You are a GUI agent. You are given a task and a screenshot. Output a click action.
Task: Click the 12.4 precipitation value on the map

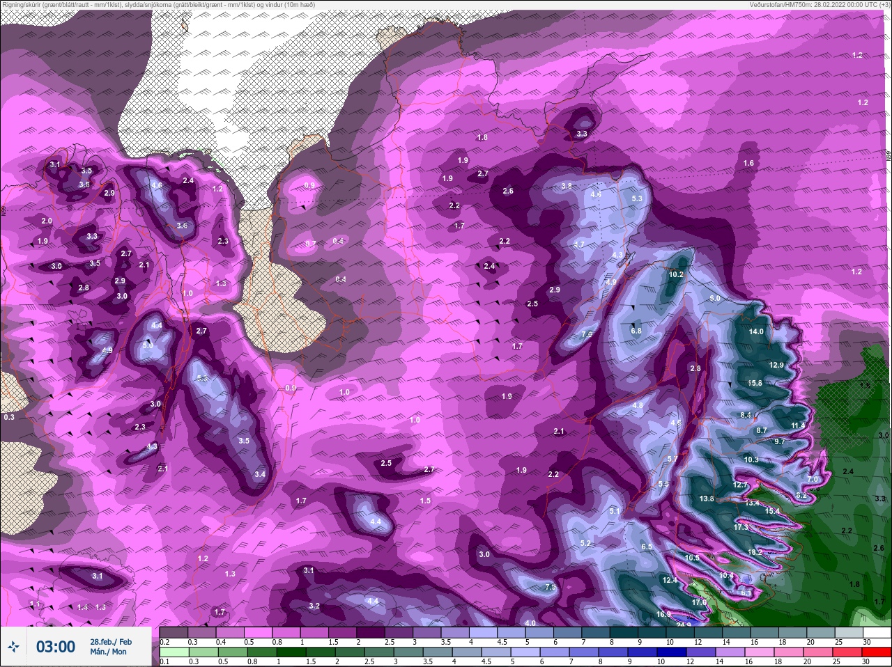point(670,580)
